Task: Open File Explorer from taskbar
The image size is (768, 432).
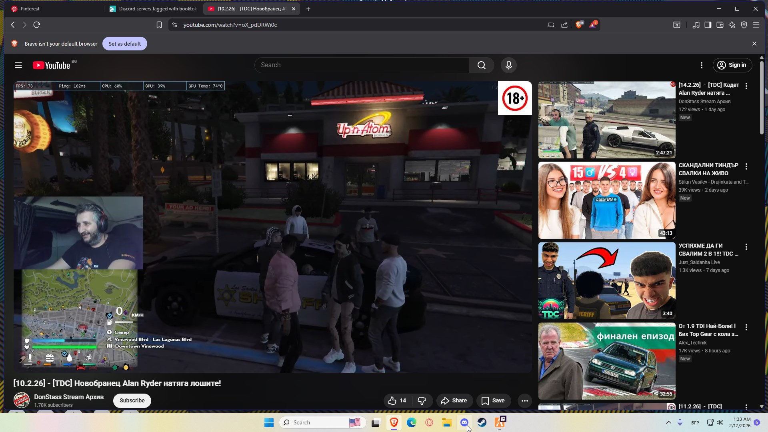Action: 446,422
